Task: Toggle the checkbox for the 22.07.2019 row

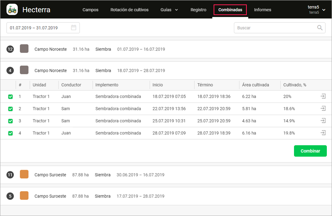Action: (10, 109)
